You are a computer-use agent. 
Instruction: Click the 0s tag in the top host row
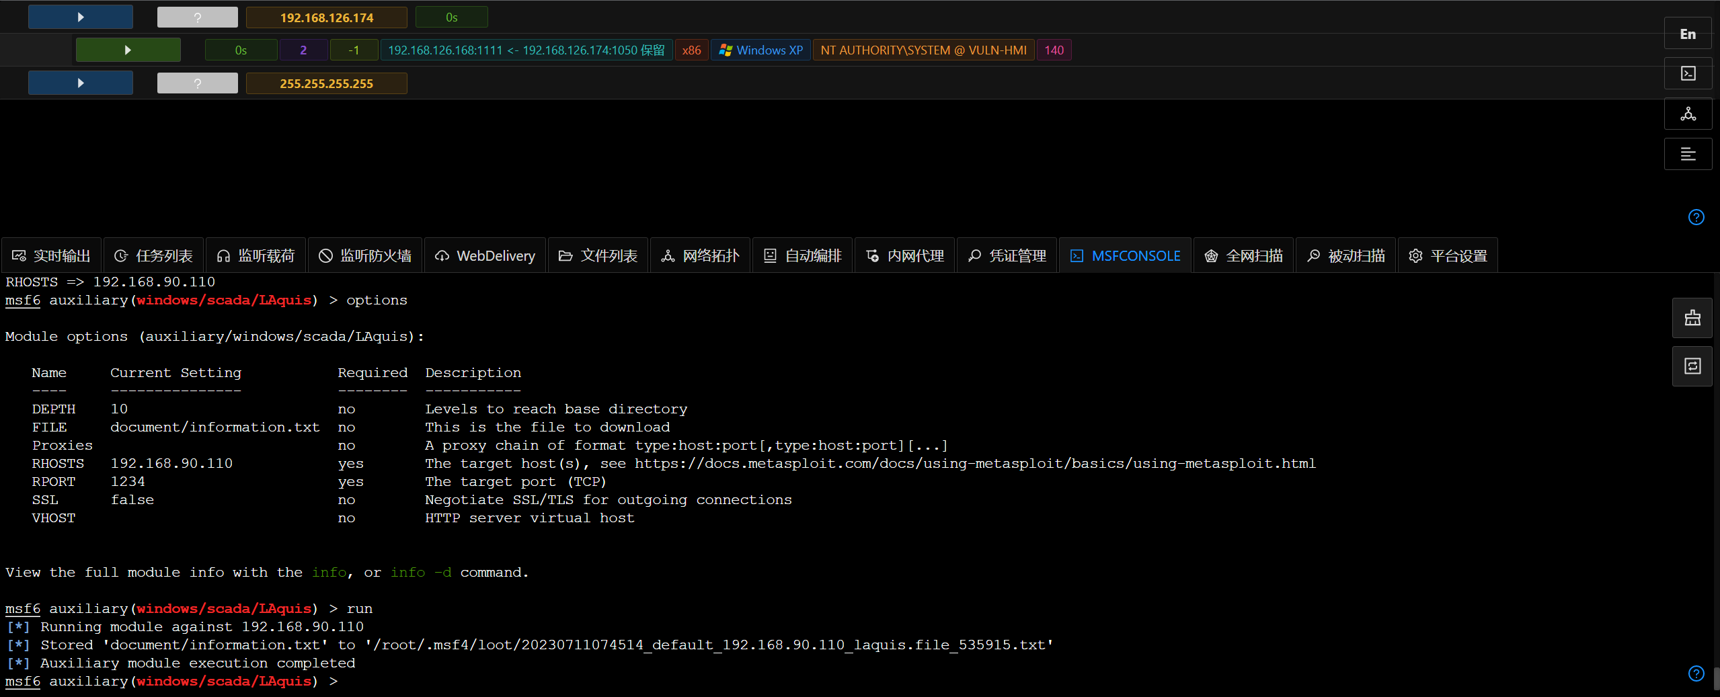click(x=452, y=17)
